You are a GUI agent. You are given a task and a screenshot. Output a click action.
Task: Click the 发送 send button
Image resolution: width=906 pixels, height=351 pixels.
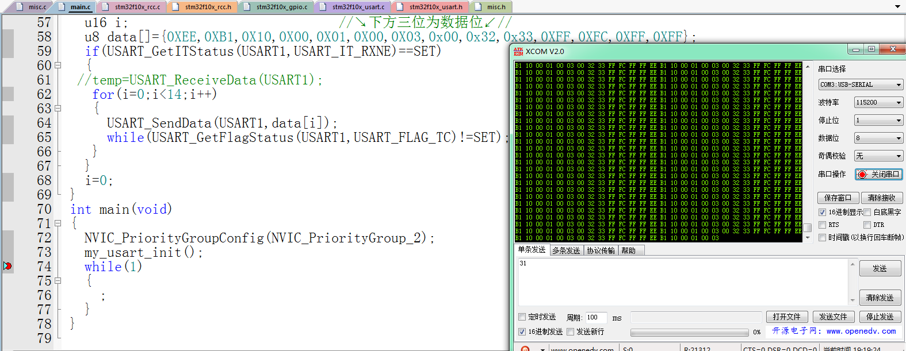[x=880, y=268]
